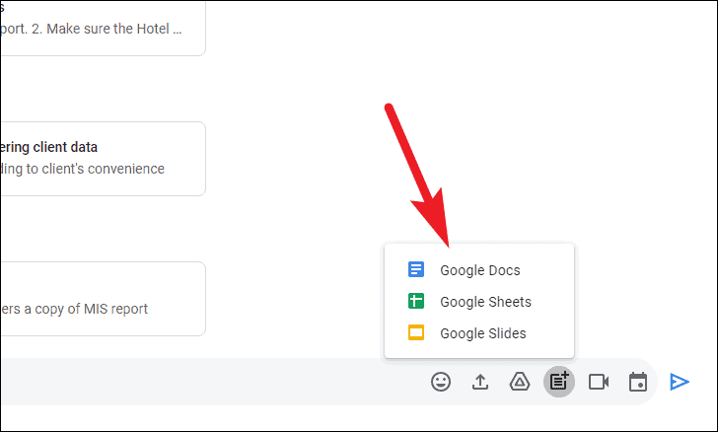Click text 'a copy of MIS report'
Viewport: 718px width, 432px height.
86,310
